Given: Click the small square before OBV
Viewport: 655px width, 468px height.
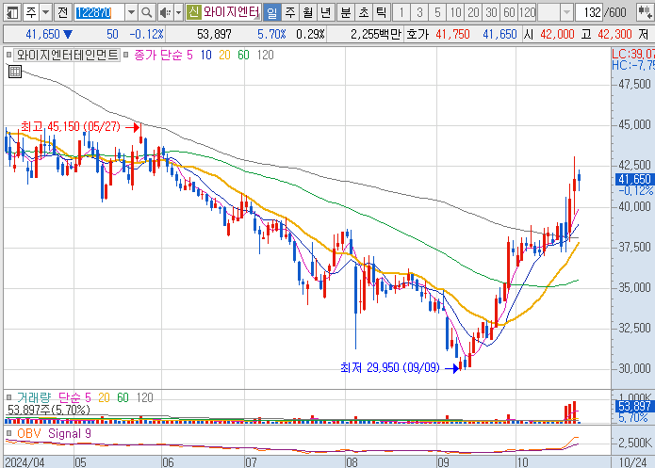Looking at the screenshot, I should coord(8,433).
